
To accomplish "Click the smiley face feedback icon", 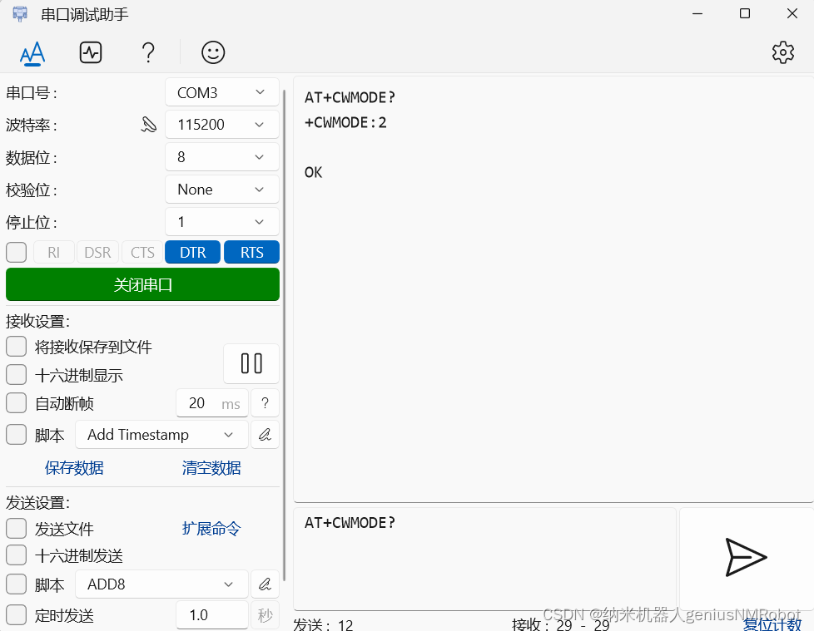I will pyautogui.click(x=213, y=53).
